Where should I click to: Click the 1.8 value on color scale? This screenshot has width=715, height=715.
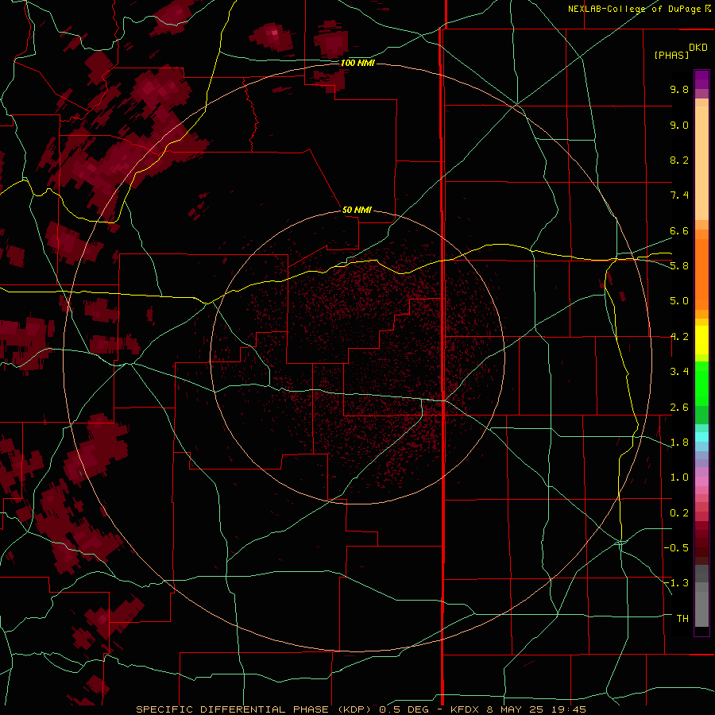coord(679,443)
